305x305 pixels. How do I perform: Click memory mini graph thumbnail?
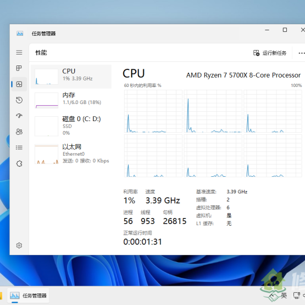point(46,100)
